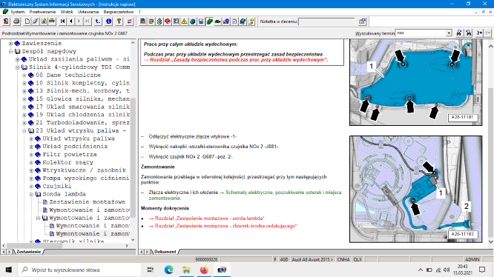Collapse the Sonda lambda node
Screen dimensions: 494x277
(31, 194)
